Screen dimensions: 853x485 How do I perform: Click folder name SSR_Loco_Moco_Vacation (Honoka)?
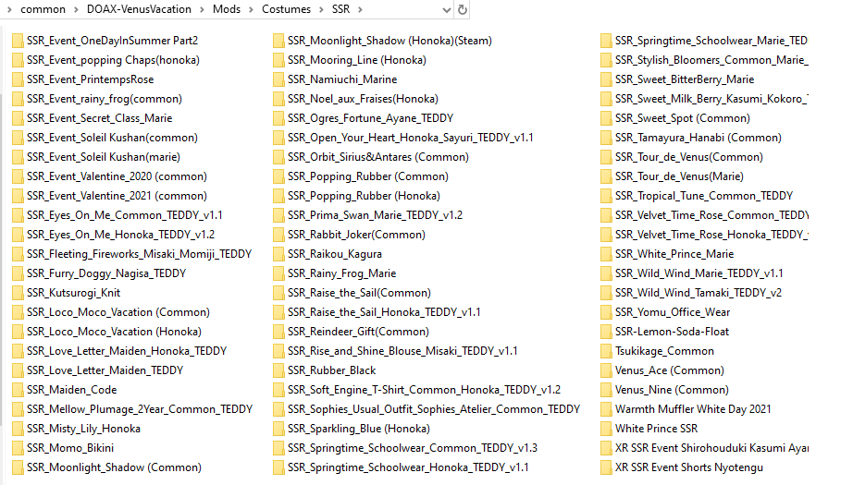114,332
